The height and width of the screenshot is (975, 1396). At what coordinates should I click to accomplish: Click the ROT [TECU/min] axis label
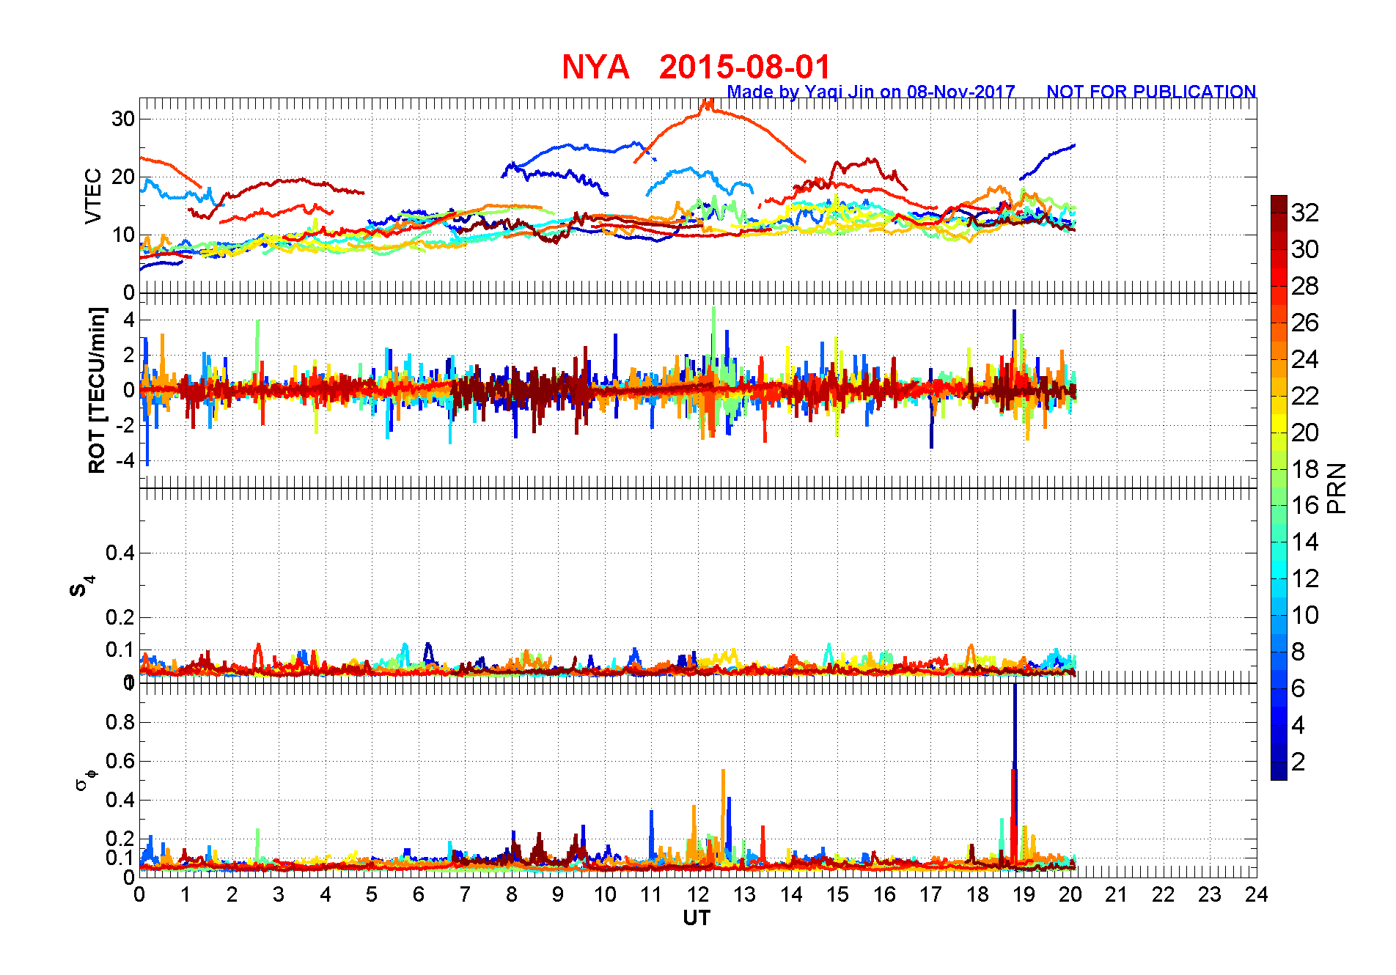pos(96,390)
